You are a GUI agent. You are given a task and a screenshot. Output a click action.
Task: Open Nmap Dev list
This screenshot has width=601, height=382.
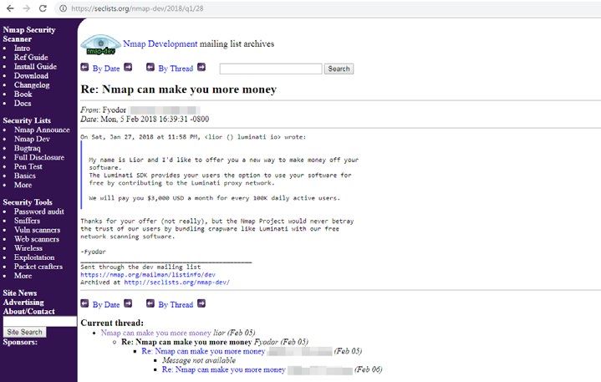33,139
